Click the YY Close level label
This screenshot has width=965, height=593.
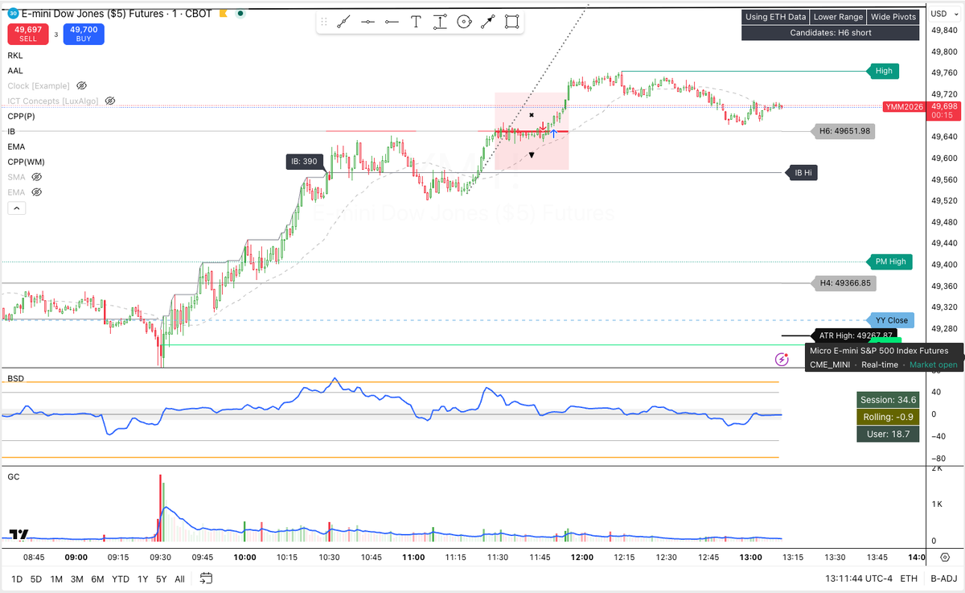tap(892, 320)
